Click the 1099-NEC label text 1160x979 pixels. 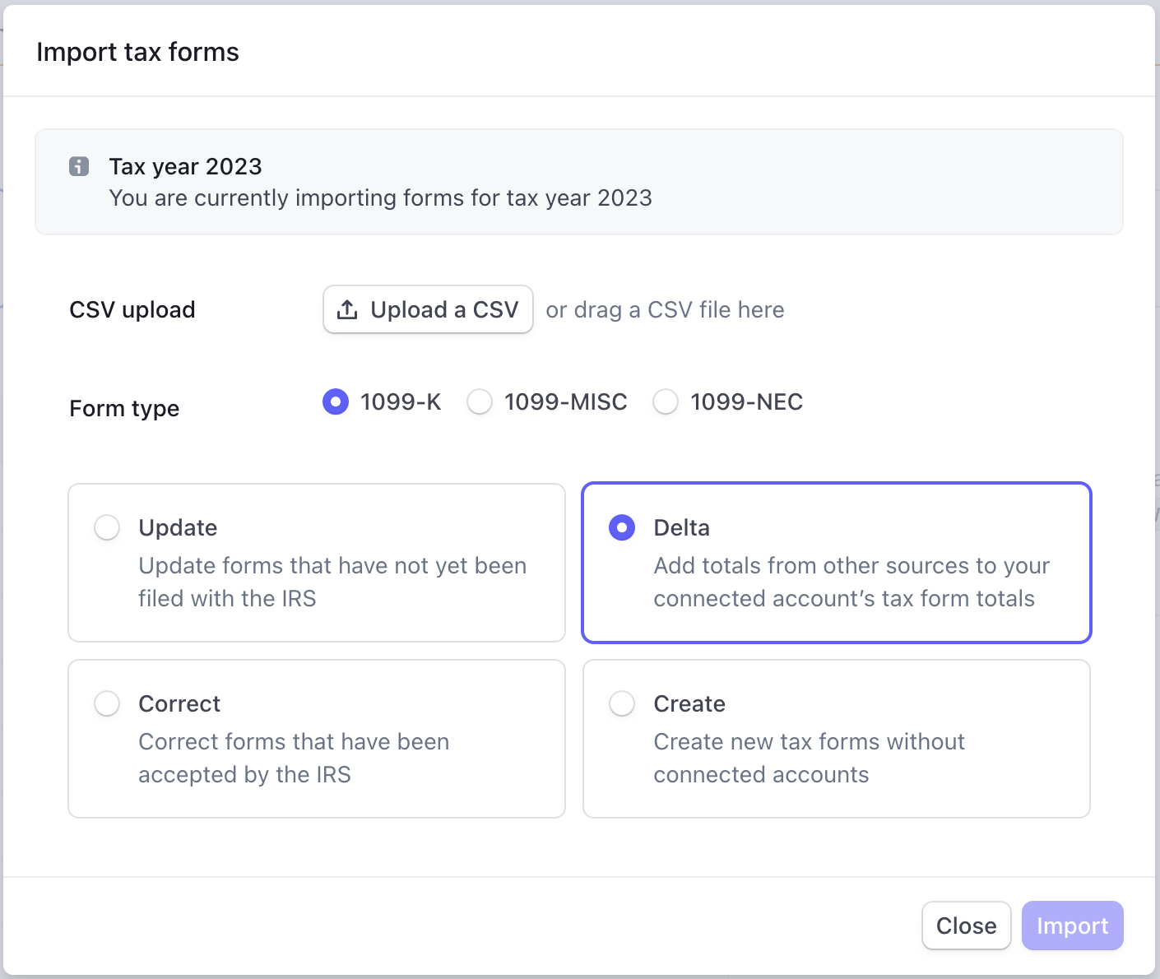click(x=746, y=401)
